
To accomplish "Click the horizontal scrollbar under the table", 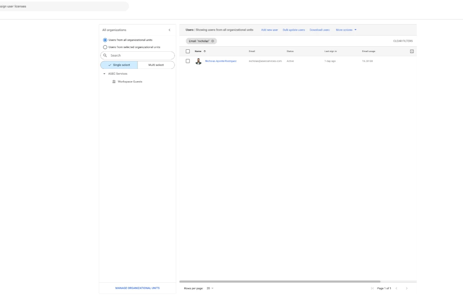I will (280, 282).
